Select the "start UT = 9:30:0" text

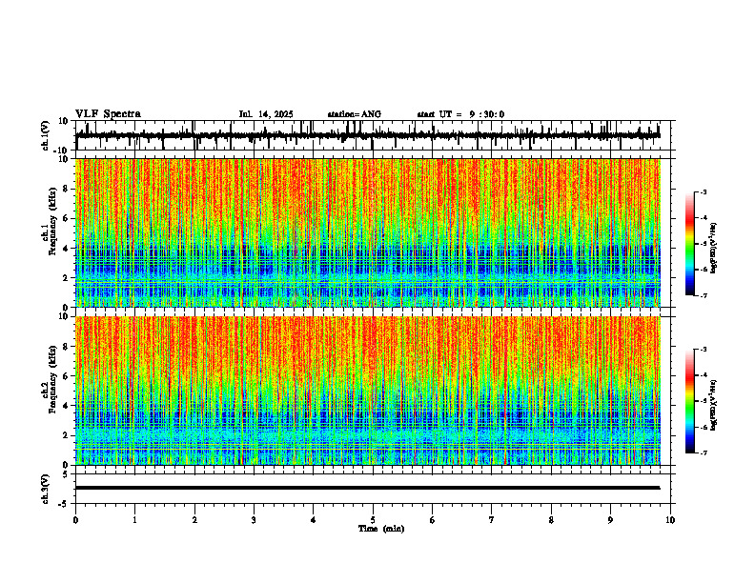click(x=460, y=114)
